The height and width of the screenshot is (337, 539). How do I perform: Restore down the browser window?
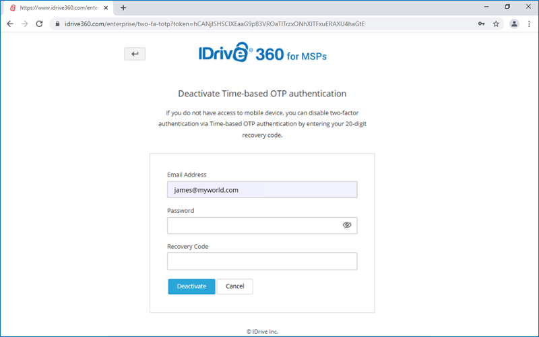pyautogui.click(x=507, y=7)
